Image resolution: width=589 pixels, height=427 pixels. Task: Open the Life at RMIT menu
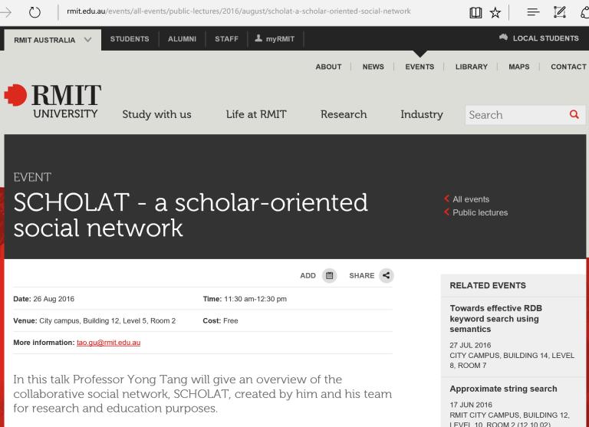click(256, 115)
